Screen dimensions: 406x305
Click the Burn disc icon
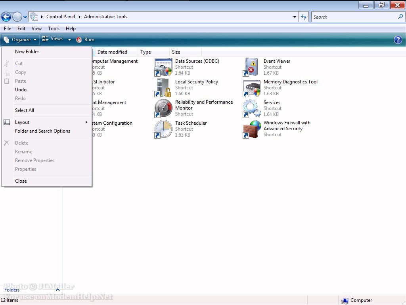coord(79,40)
